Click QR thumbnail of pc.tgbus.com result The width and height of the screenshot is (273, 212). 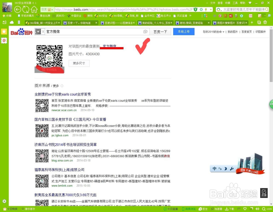coord(42,131)
